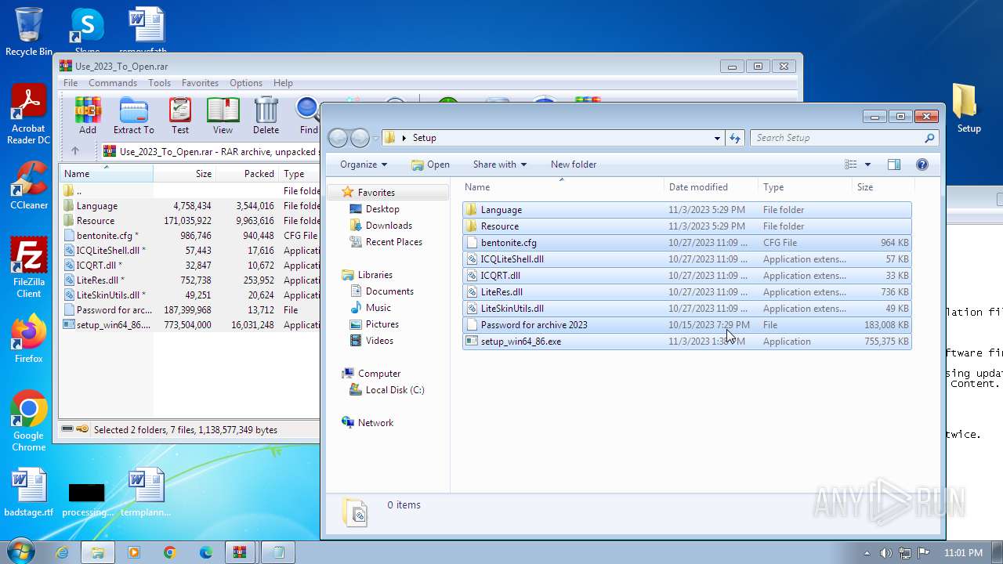Viewport: 1003px width, 564px height.
Task: Click the Search Setup input field
Action: point(843,138)
